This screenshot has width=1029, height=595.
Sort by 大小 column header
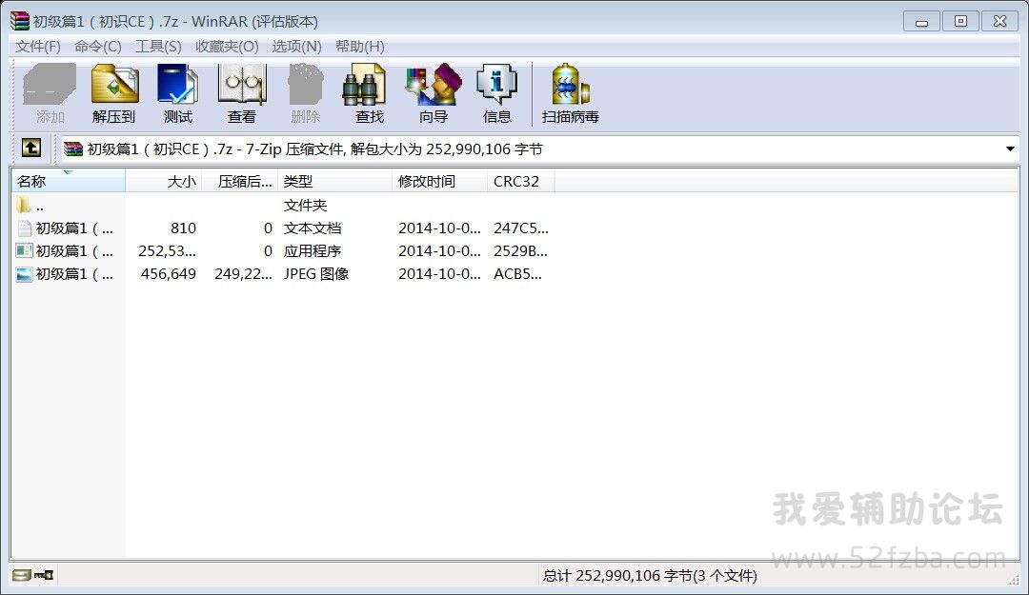pyautogui.click(x=164, y=181)
